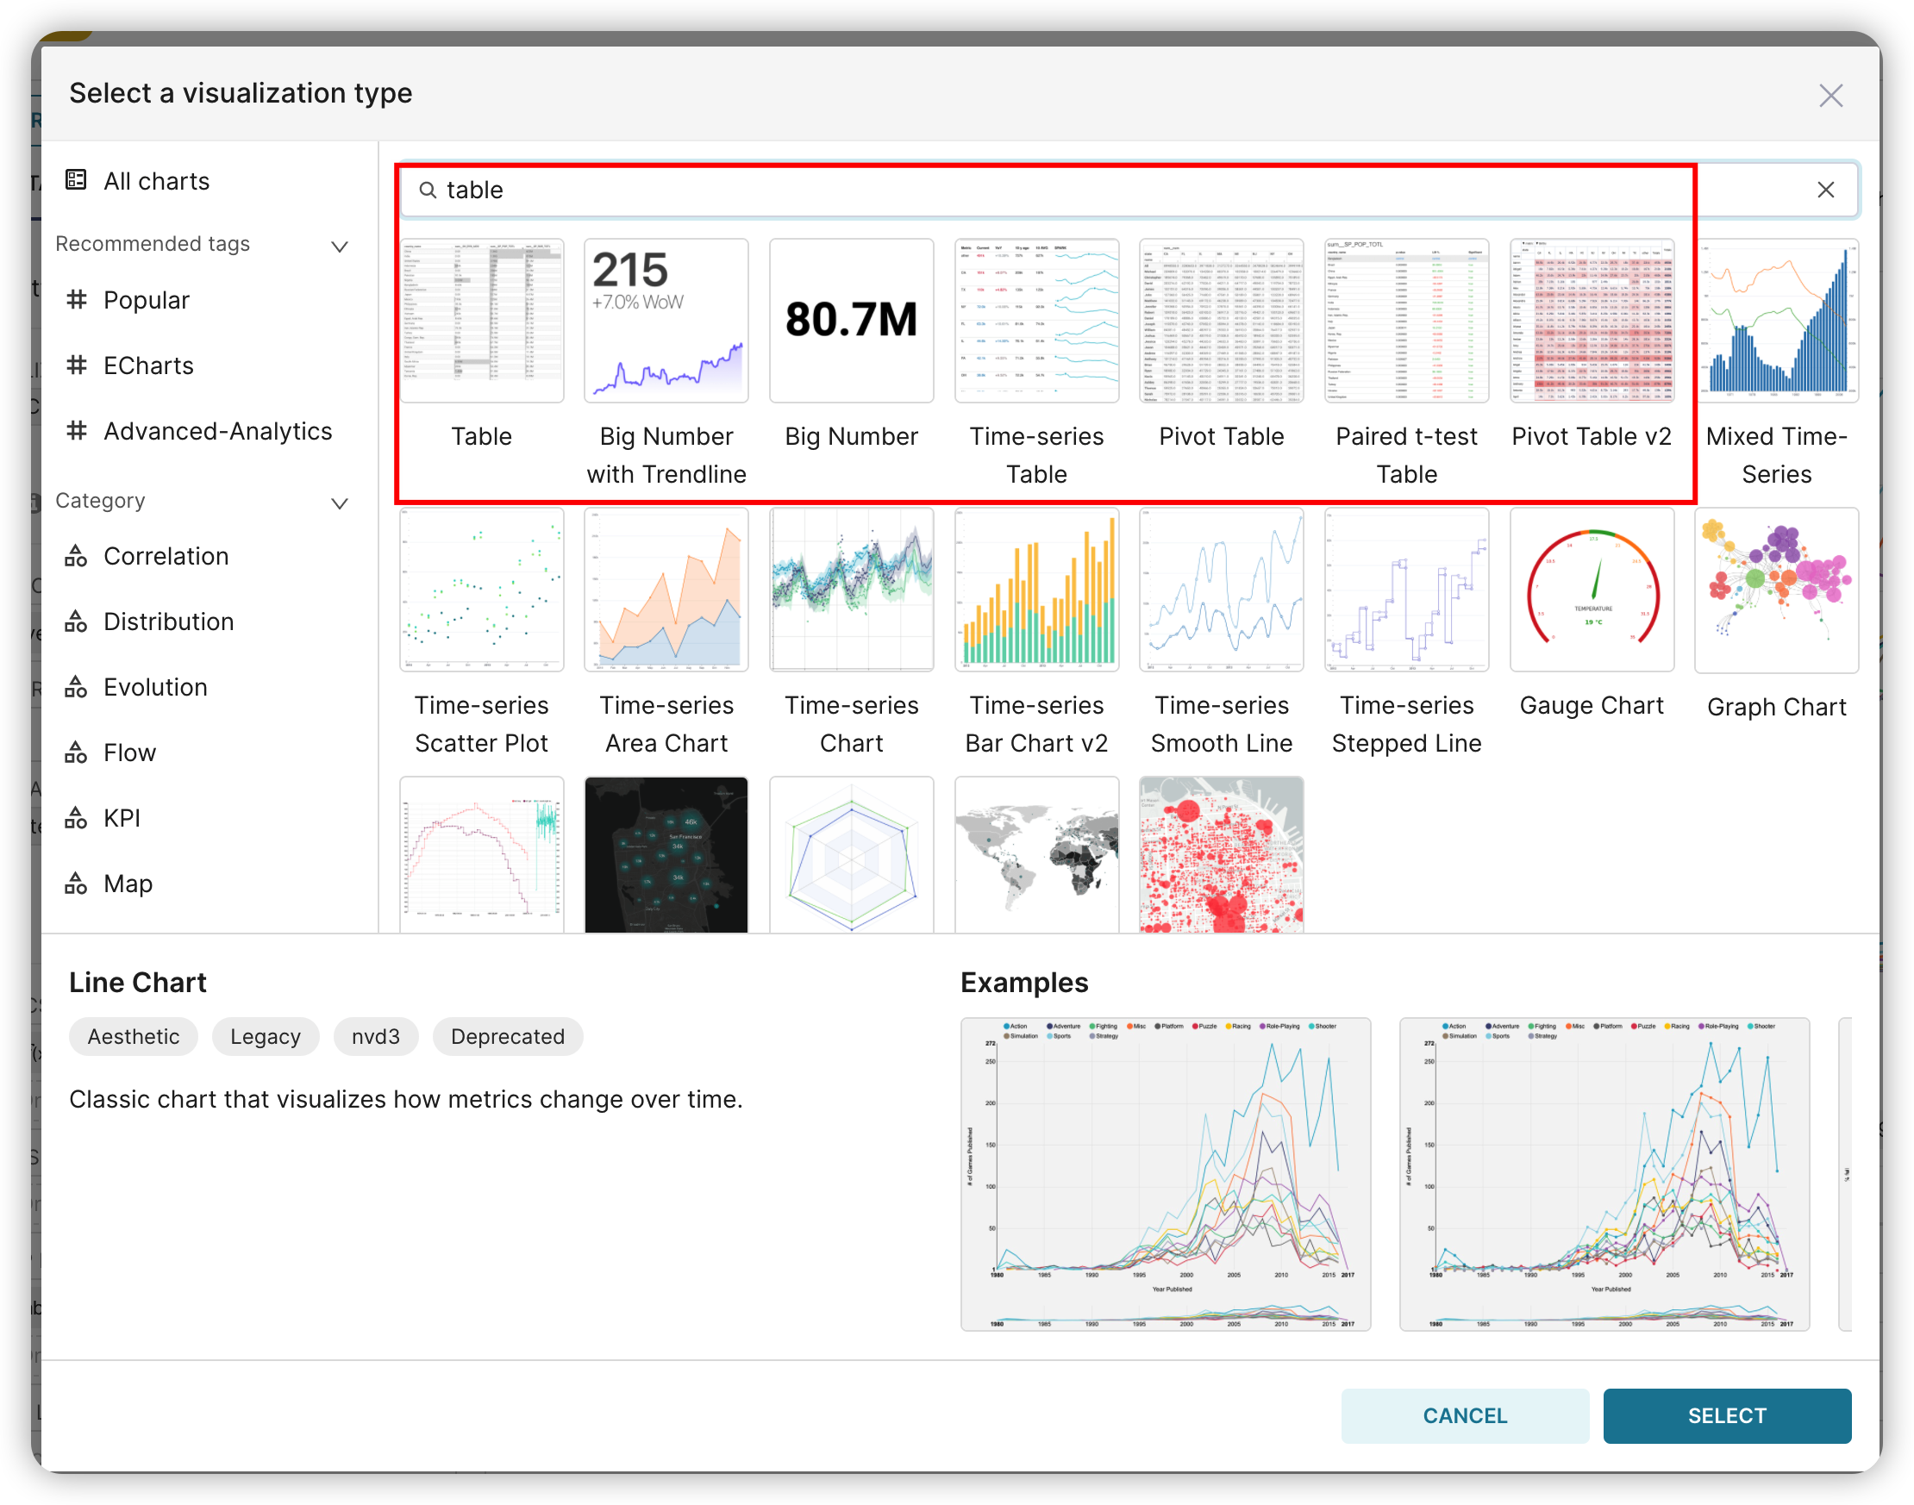This screenshot has width=1914, height=1505.
Task: Click the Deprecated tag label
Action: 508,1036
